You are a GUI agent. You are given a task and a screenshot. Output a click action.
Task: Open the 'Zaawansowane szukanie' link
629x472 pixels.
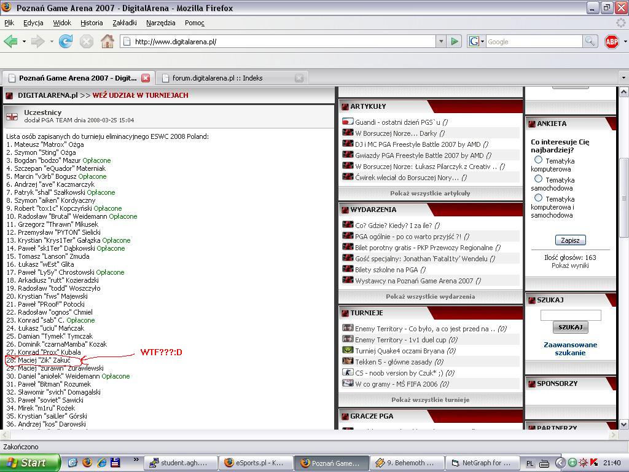tap(570, 348)
